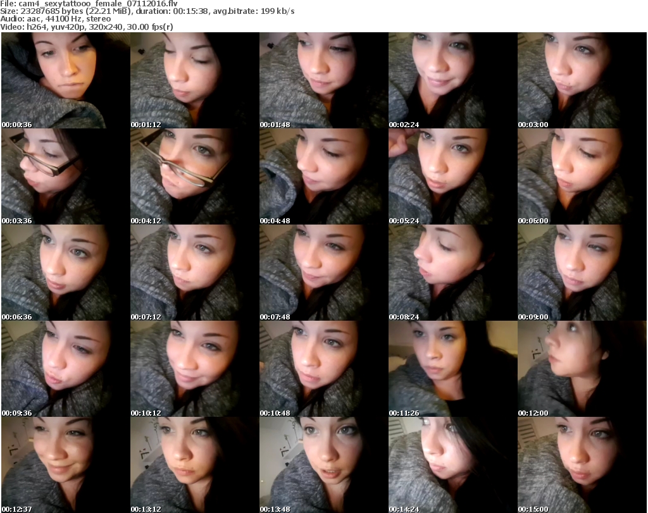Open the frame timestamped 00:14:24
Image resolution: width=648 pixels, height=513 pixels.
(x=452, y=465)
